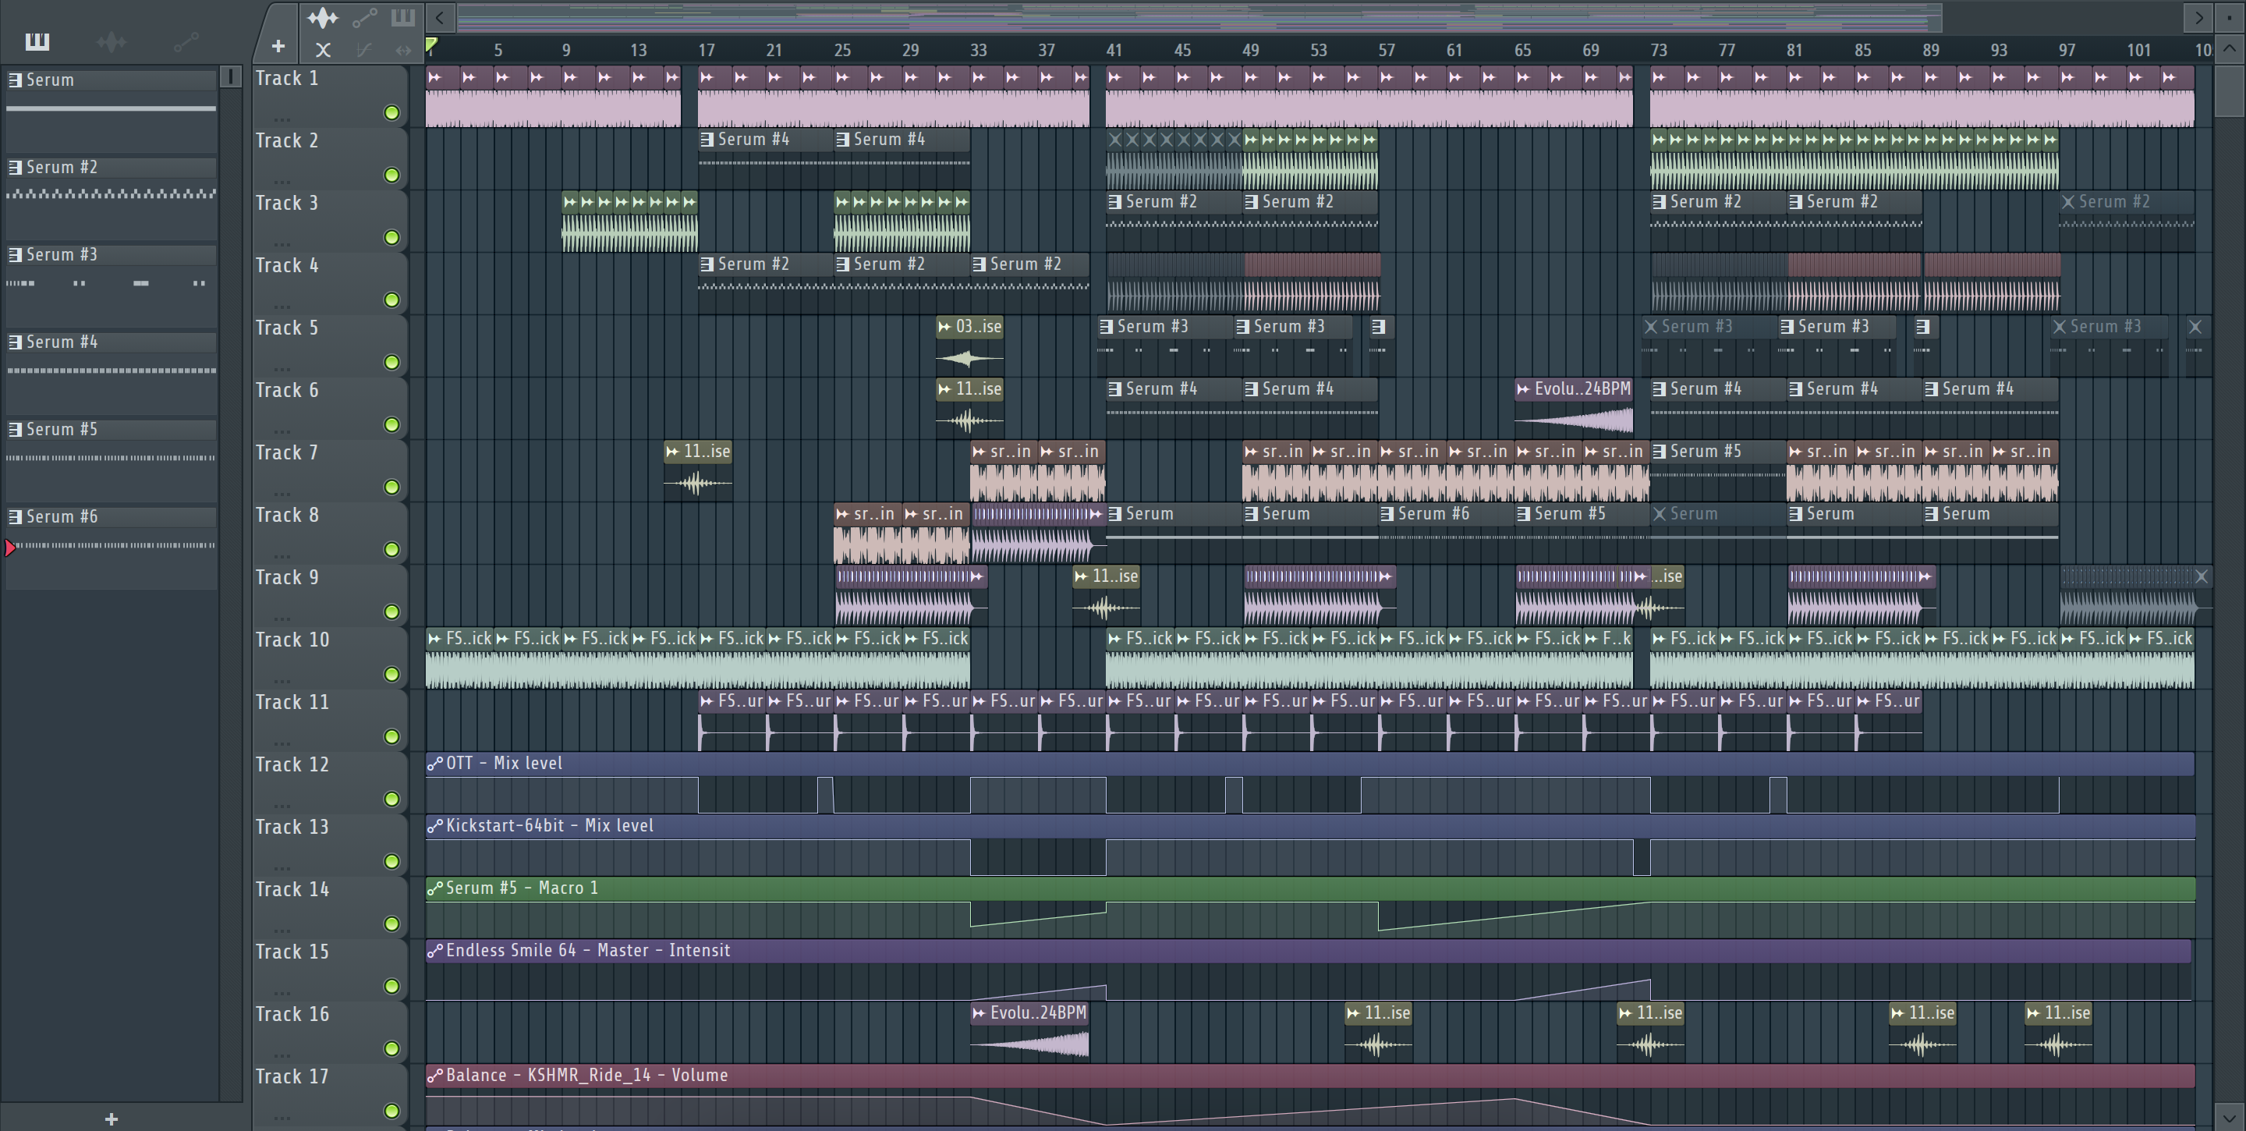This screenshot has width=2246, height=1131.
Task: Mute Track 10 with its green LED
Action: pos(391,674)
